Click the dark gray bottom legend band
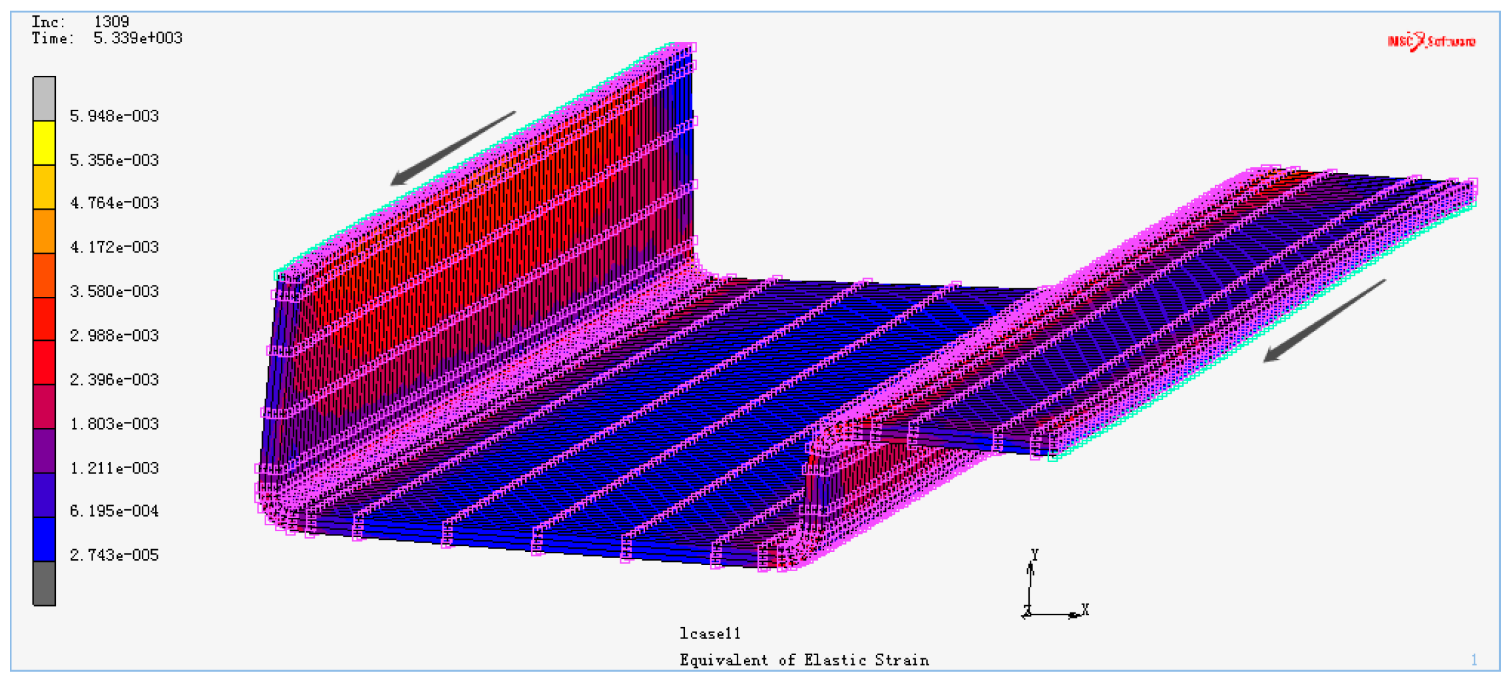The height and width of the screenshot is (681, 1511). pos(45,583)
